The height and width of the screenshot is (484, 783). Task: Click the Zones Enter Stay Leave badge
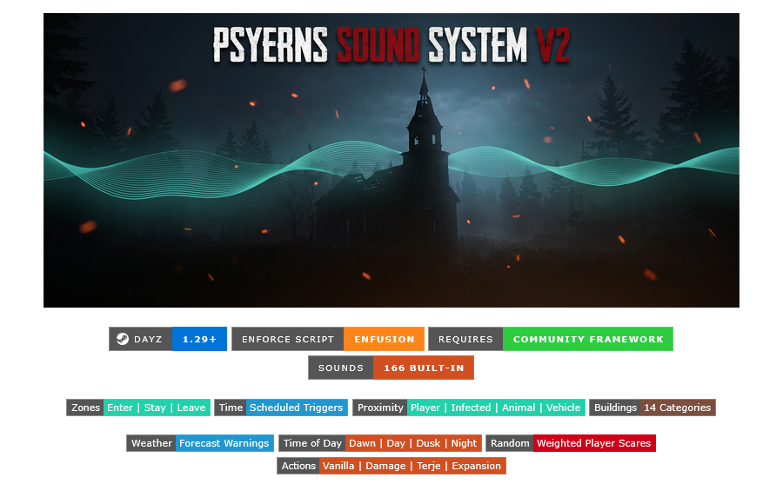click(138, 408)
